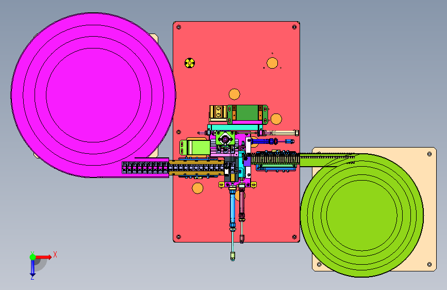
Task: Click the bottom-right corner screw on red plate
Action: pyautogui.click(x=294, y=237)
